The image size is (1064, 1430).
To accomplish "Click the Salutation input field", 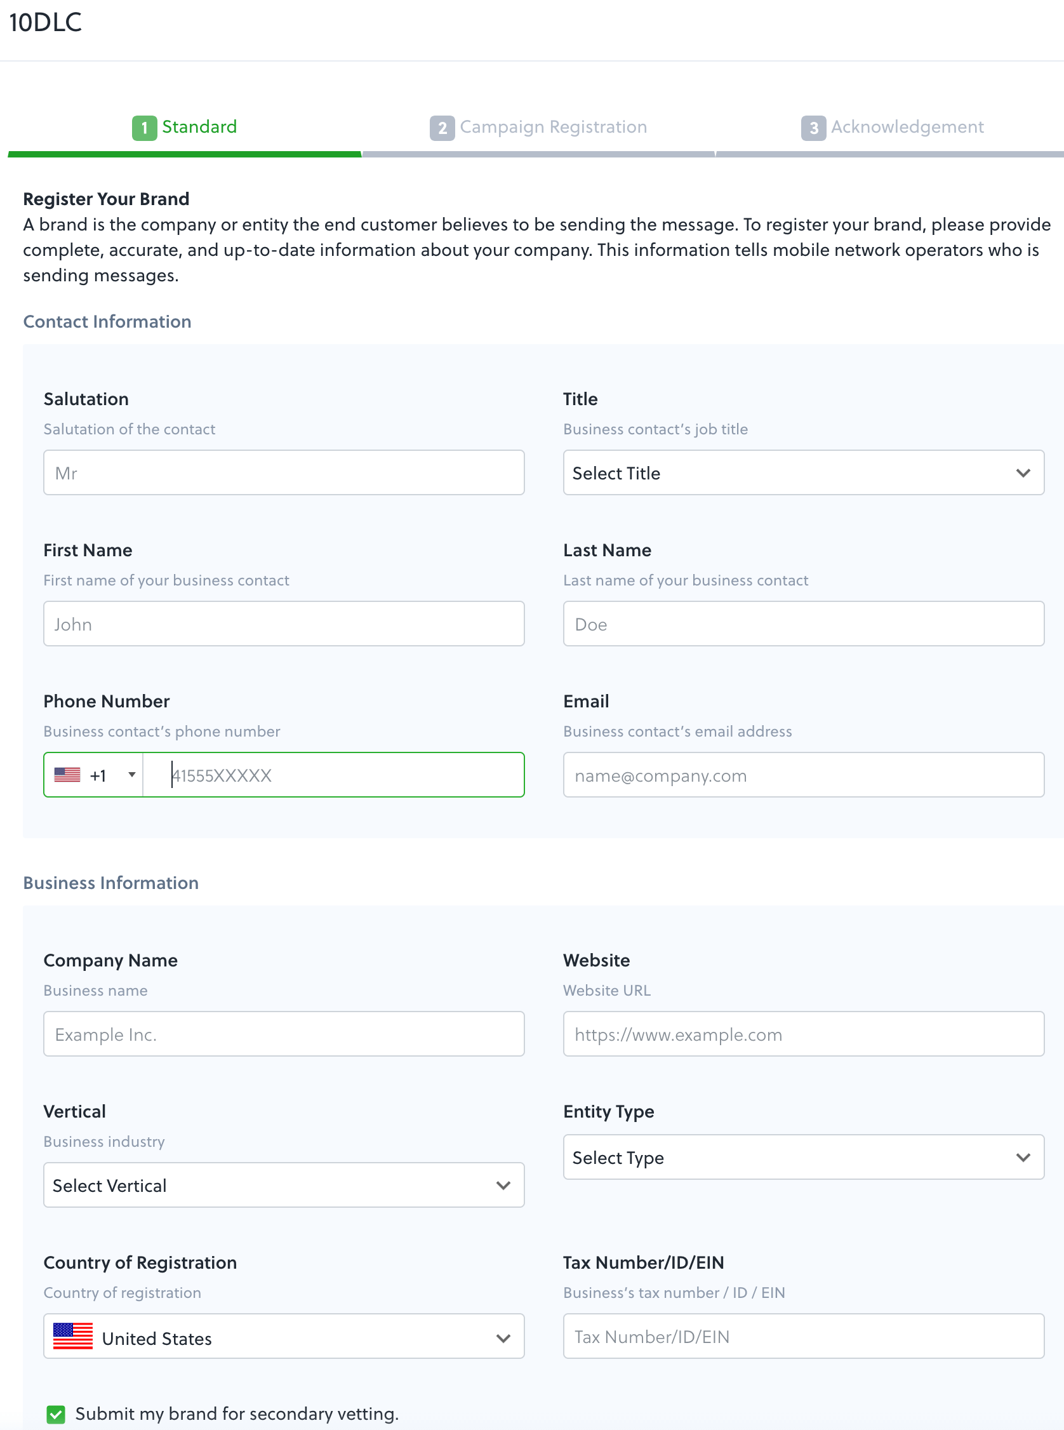I will (283, 473).
